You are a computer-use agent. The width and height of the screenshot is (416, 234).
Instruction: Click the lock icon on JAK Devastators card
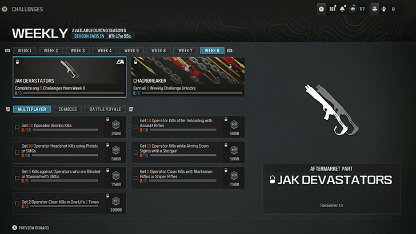click(17, 62)
